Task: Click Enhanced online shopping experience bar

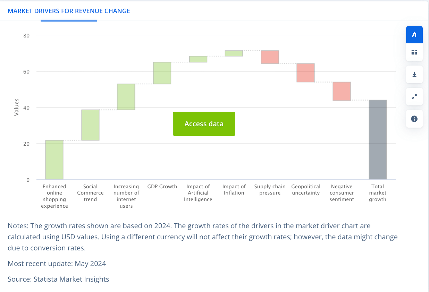Action: coord(54,160)
